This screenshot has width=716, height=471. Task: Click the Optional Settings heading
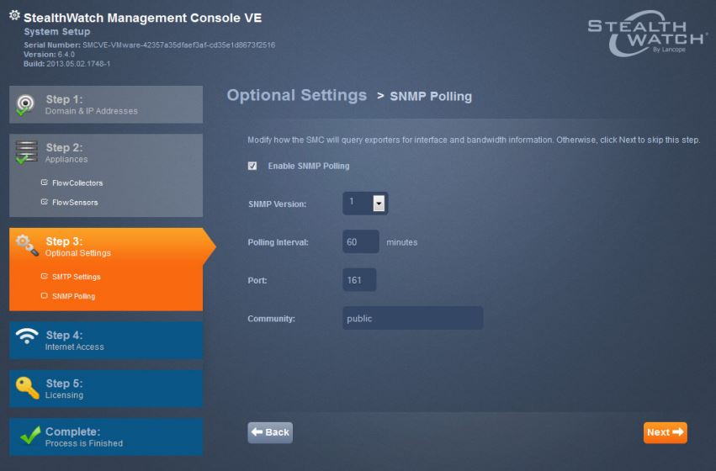[297, 95]
